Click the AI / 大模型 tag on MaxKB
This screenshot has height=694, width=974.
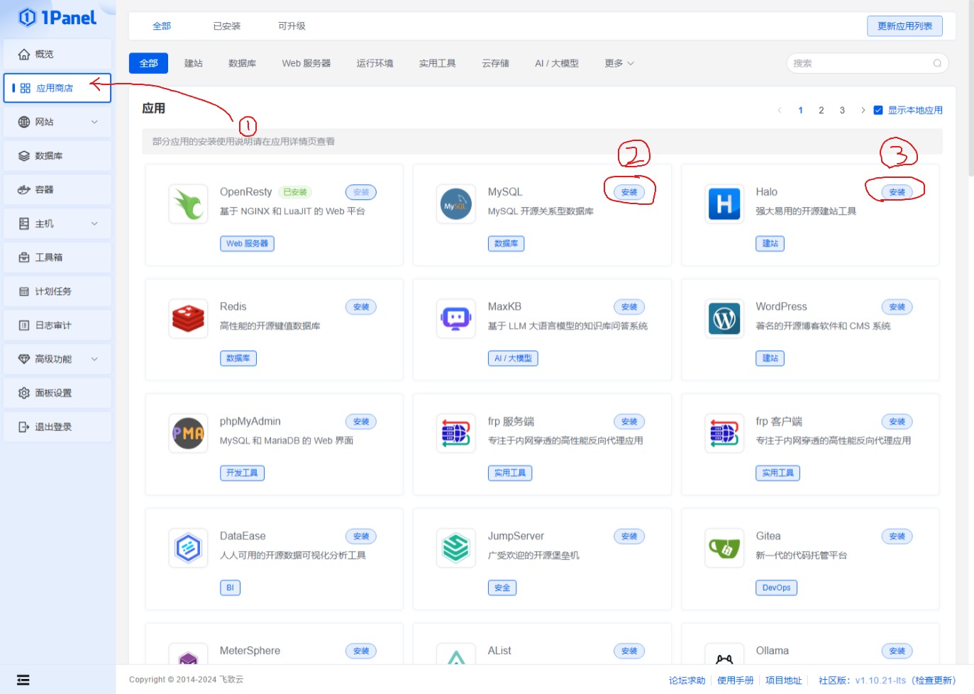coord(513,358)
